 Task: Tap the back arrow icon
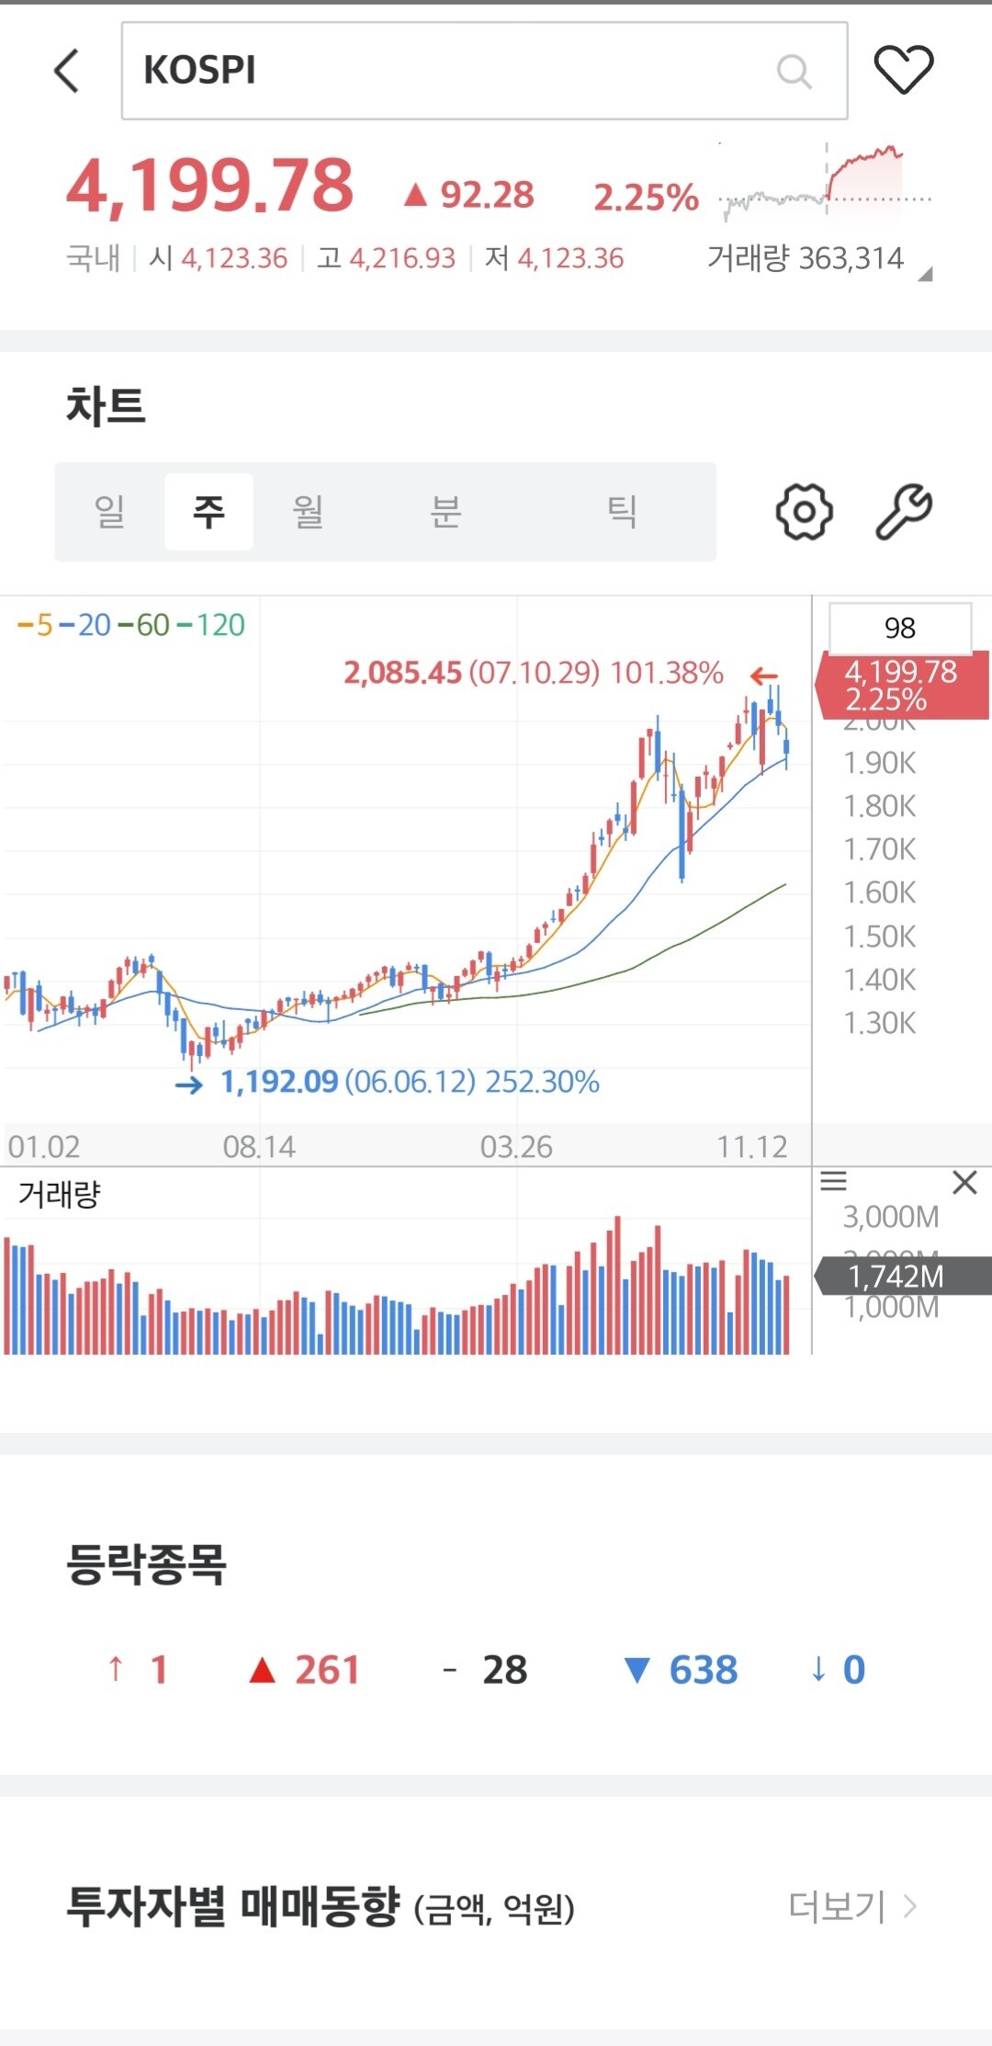(67, 71)
